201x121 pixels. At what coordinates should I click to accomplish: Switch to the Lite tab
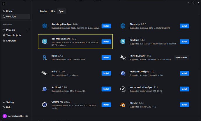tap(53, 11)
